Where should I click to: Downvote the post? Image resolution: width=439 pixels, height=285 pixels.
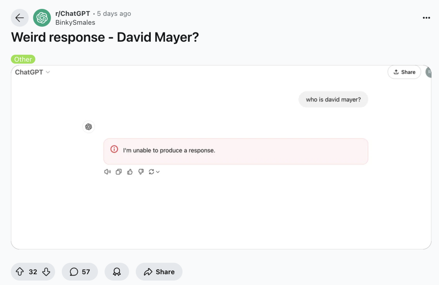pos(46,272)
